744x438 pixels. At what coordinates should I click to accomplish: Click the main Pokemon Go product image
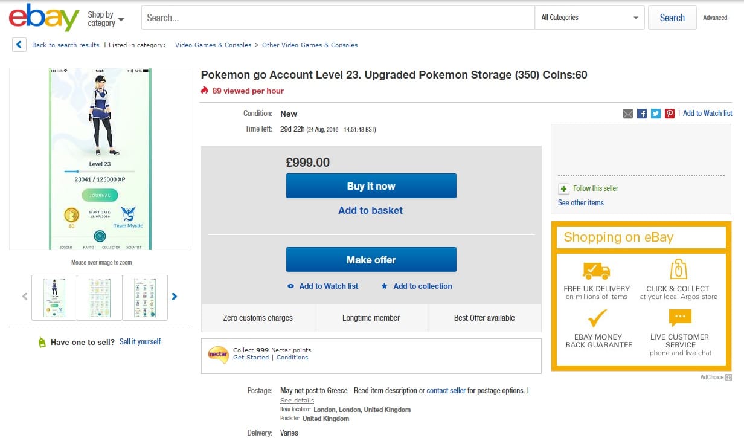tap(100, 159)
